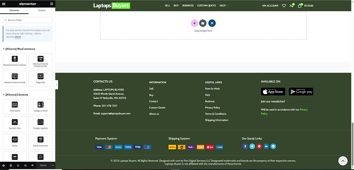Image resolution: width=354 pixels, height=170 pixels.
Task: Open the wishlist heart icon
Action: [x=284, y=6]
